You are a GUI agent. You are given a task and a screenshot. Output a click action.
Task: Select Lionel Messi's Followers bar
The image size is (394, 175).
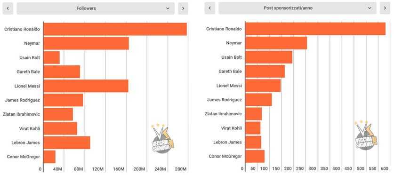86,86
